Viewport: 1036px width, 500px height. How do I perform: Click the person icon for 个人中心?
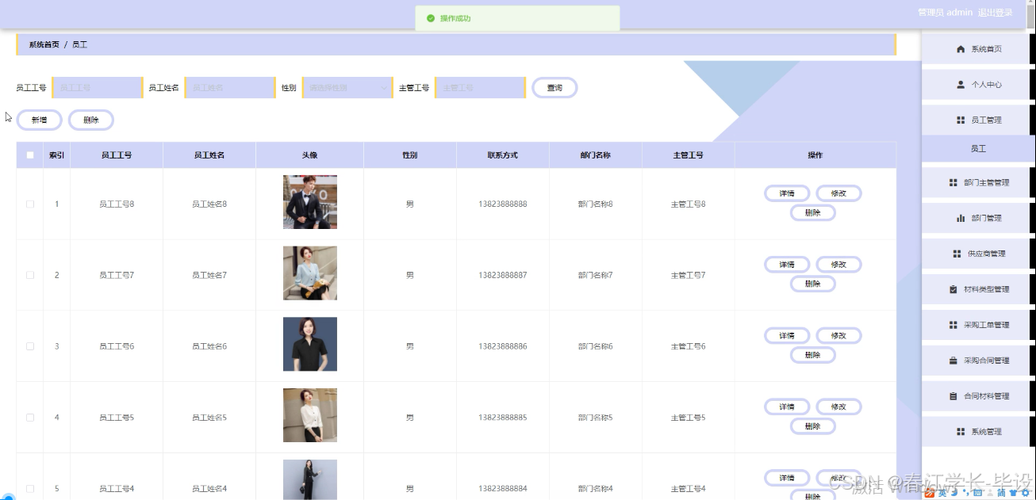[961, 84]
